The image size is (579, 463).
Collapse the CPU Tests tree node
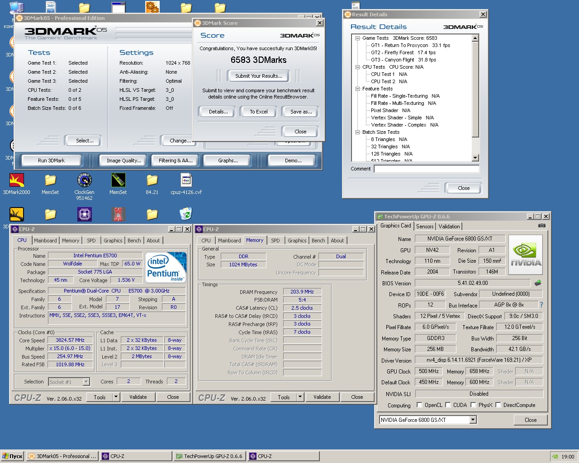[357, 67]
